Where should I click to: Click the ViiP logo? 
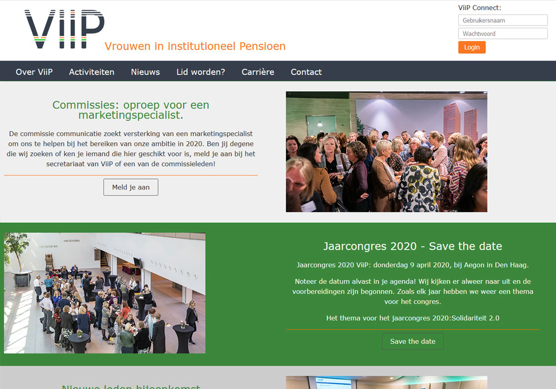(64, 29)
